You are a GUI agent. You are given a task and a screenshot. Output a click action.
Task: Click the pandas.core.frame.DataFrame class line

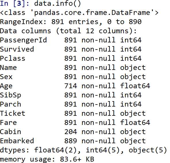click(79, 13)
